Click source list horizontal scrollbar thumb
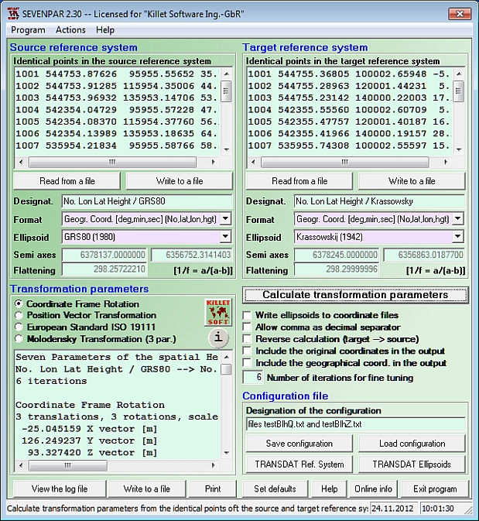This screenshot has width=479, height=521. [112, 162]
